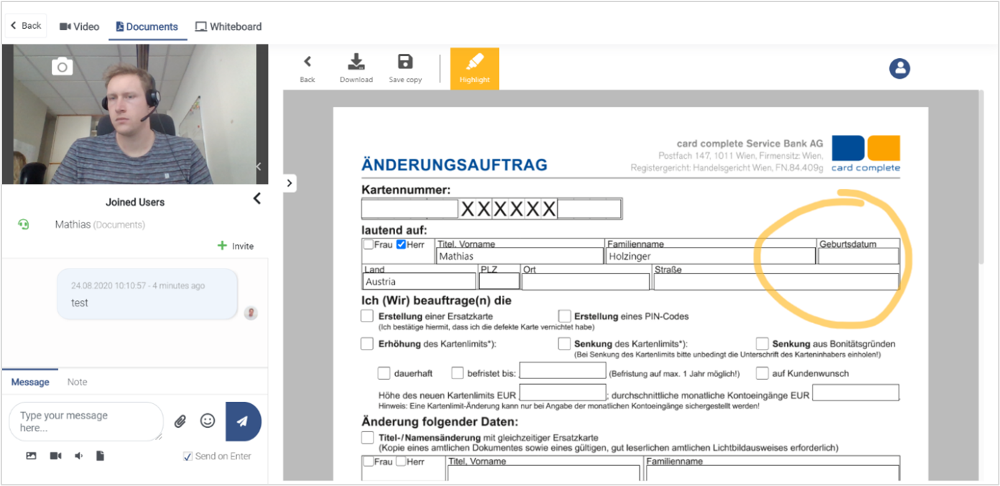Click the Familienname field containing Holzinger
This screenshot has width=1000, height=486.
(x=710, y=256)
